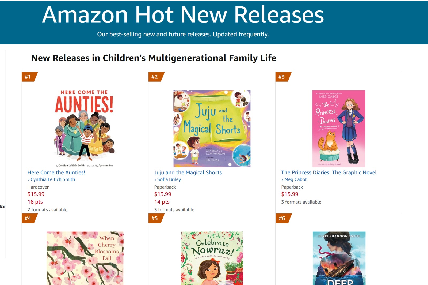Click the #6 rank badge
This screenshot has height=285, width=428.
point(282,218)
